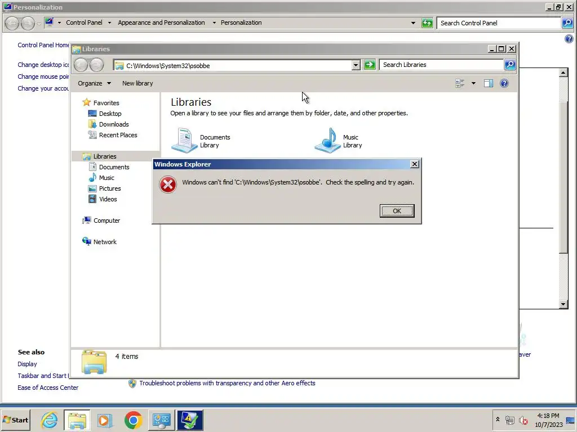Viewport: 577px width, 432px height.
Task: Launch Internet Explorer from taskbar
Action: click(x=50, y=420)
